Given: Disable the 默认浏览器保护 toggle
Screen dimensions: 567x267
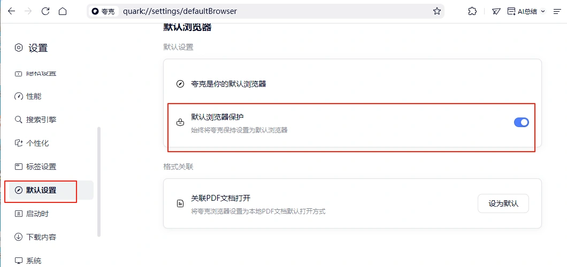Looking at the screenshot, I should 521,122.
